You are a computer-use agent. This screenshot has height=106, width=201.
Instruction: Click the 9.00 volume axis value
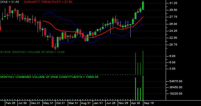click(x=172, y=56)
